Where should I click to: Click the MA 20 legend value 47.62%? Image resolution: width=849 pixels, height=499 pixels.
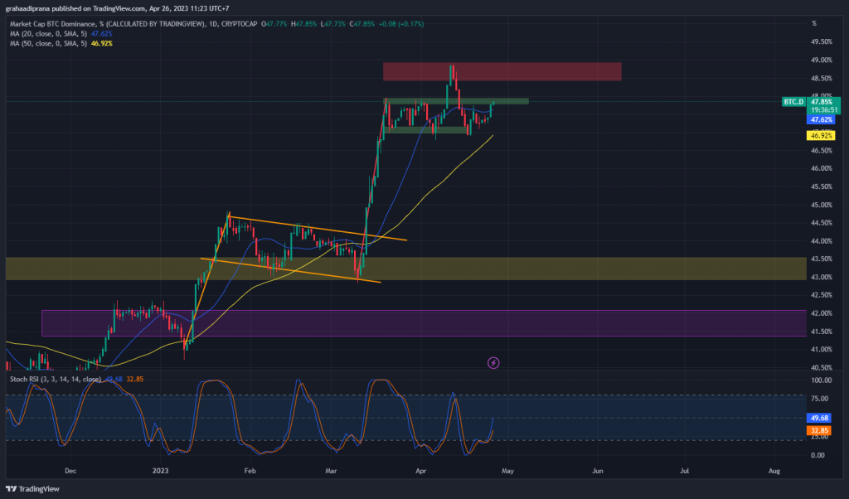pyautogui.click(x=102, y=33)
